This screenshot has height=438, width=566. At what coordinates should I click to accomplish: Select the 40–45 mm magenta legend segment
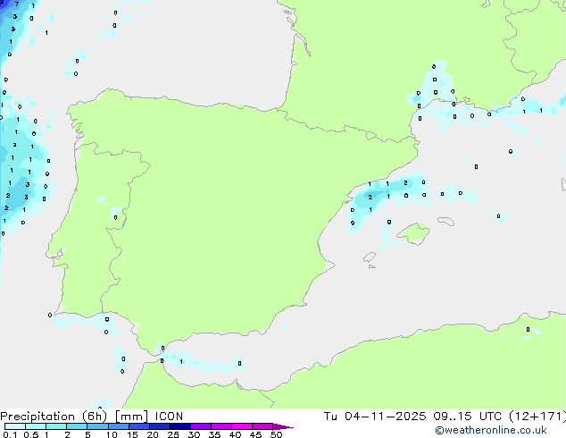click(x=242, y=426)
